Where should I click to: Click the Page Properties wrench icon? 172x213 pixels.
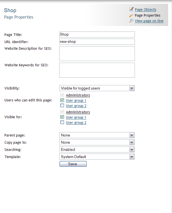[131, 15]
